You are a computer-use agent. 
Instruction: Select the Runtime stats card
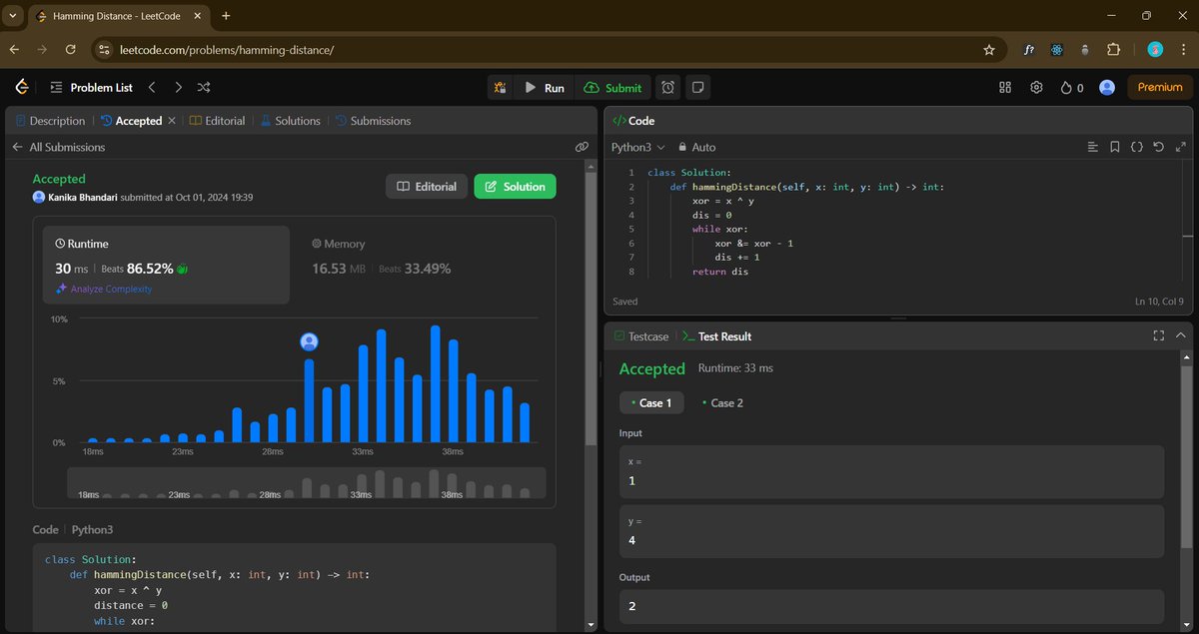click(166, 265)
